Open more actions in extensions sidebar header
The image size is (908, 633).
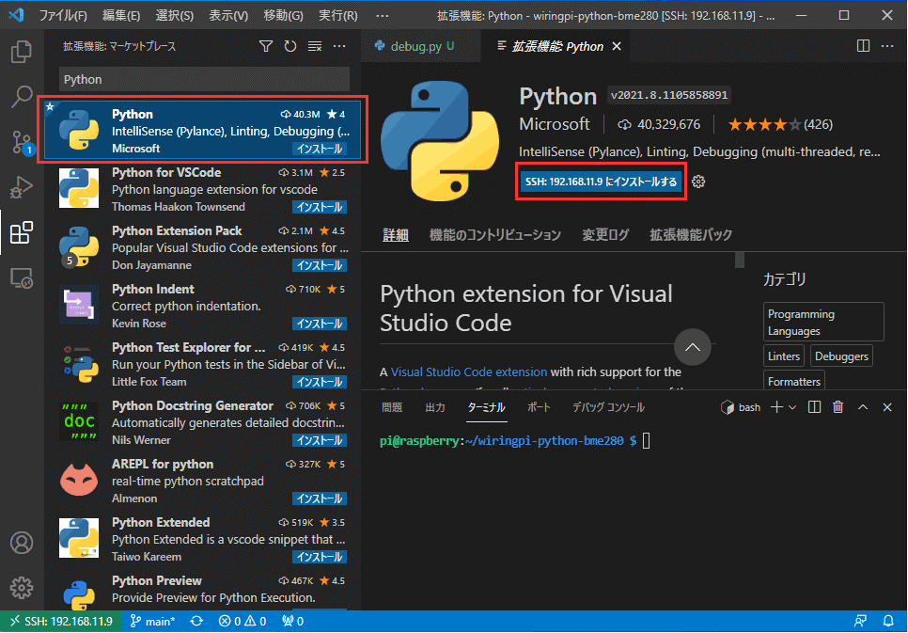coord(339,46)
